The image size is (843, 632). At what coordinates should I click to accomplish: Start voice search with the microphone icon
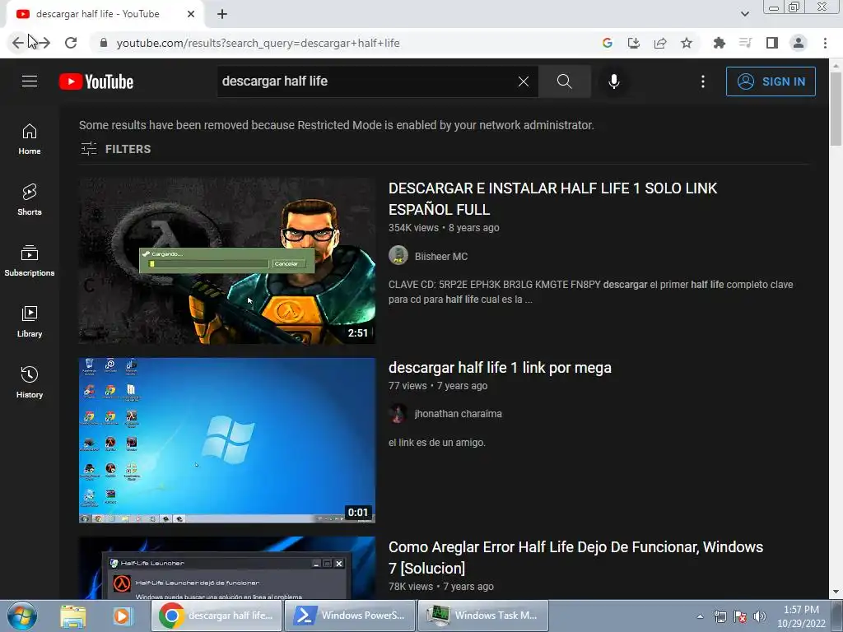coord(613,81)
